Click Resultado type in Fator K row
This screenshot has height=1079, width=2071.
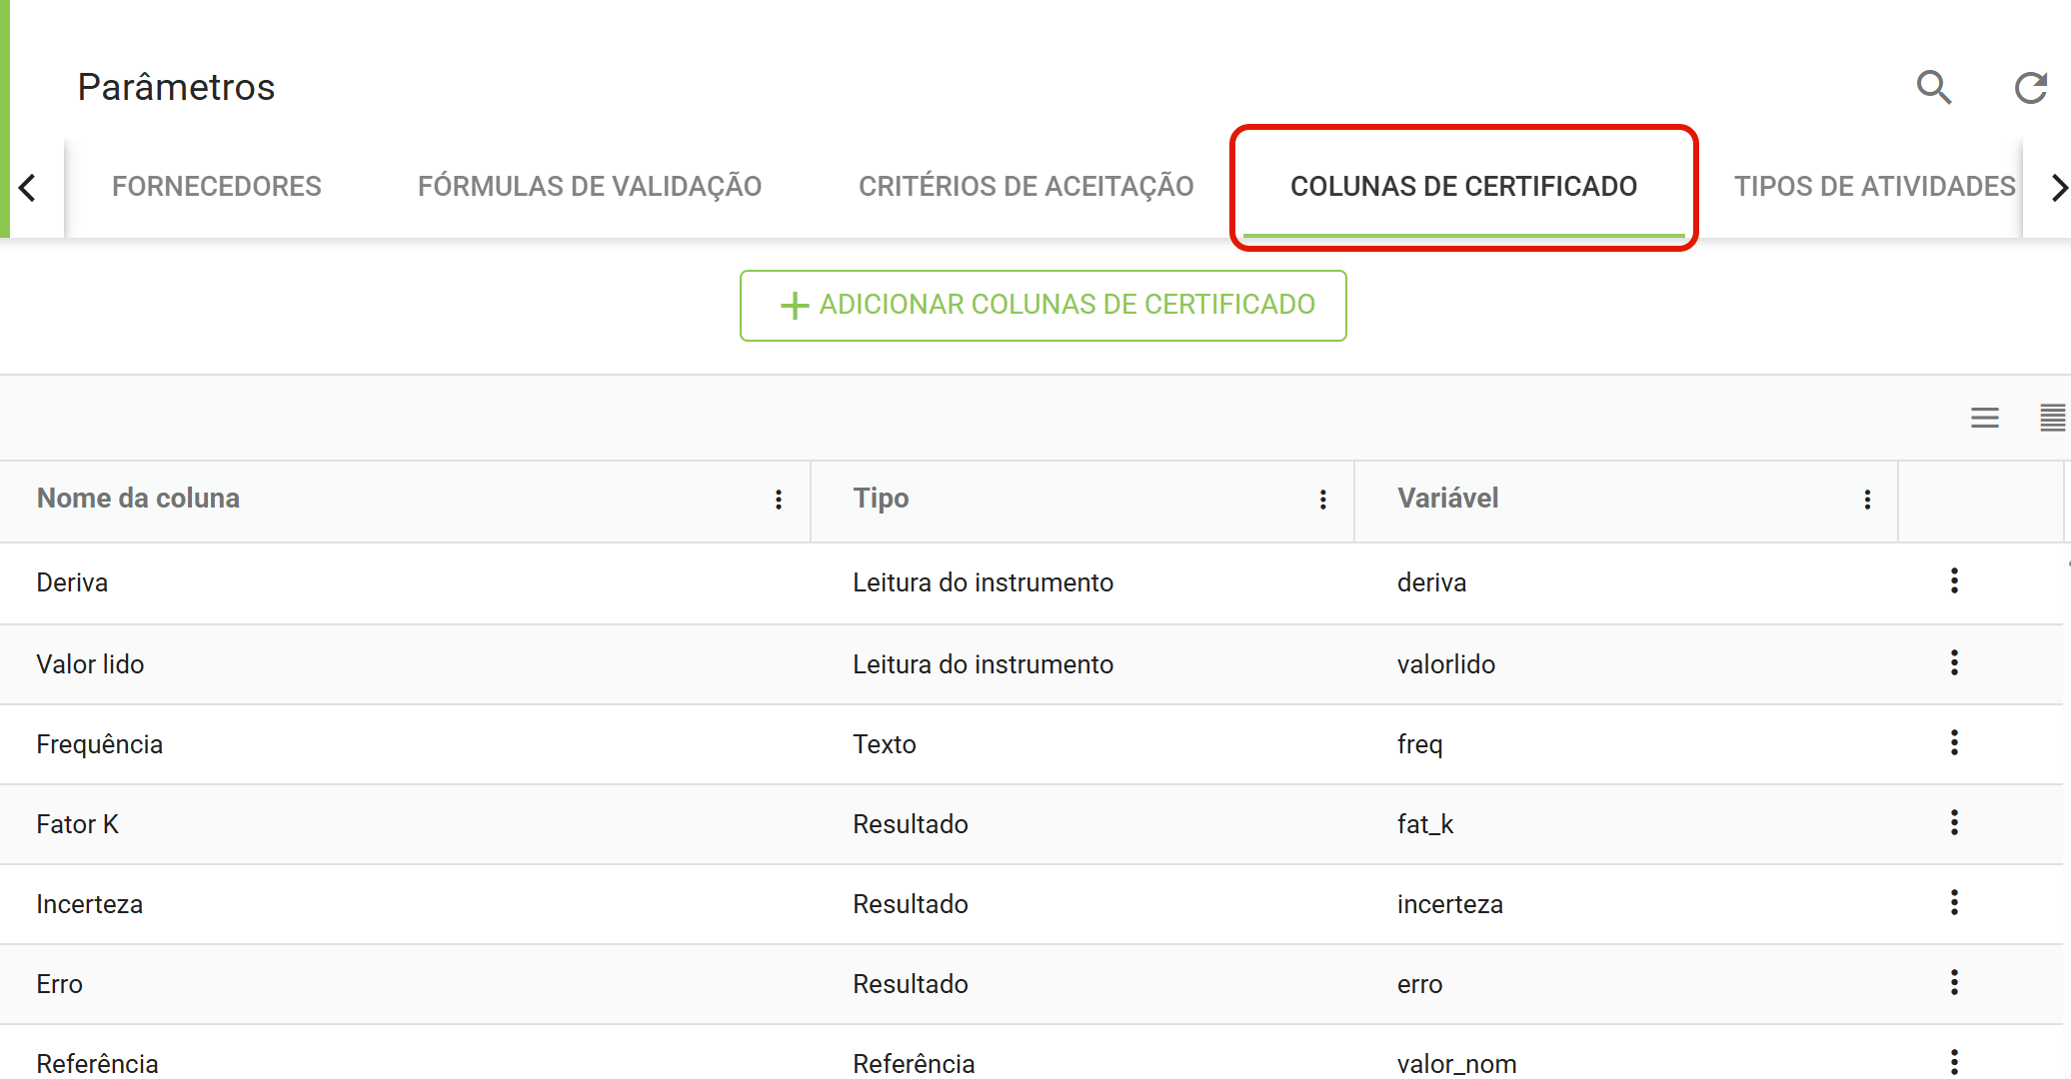click(910, 824)
